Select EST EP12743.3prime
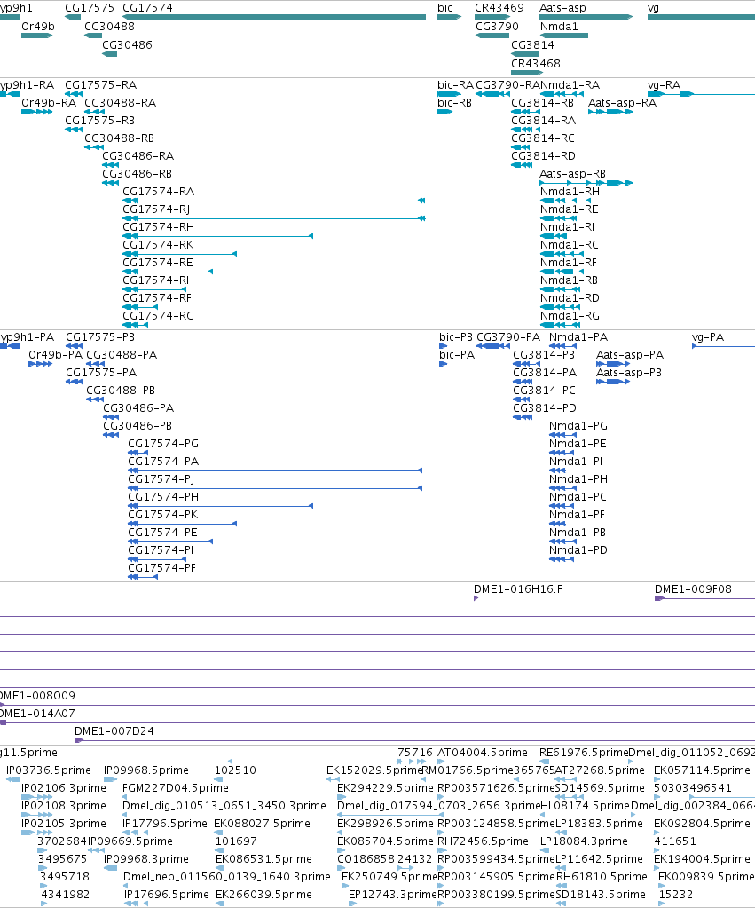This screenshot has width=755, height=908. tap(353, 904)
